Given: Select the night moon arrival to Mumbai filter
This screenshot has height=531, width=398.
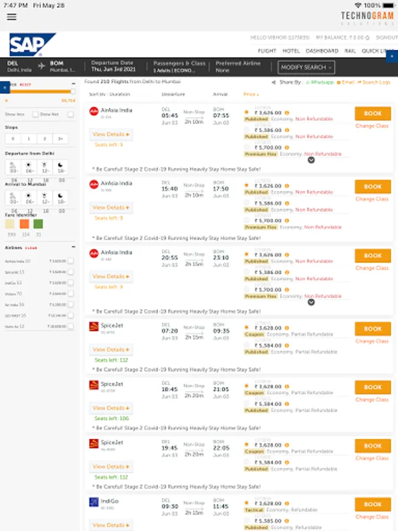Looking at the screenshot, I should pyautogui.click(x=61, y=198).
